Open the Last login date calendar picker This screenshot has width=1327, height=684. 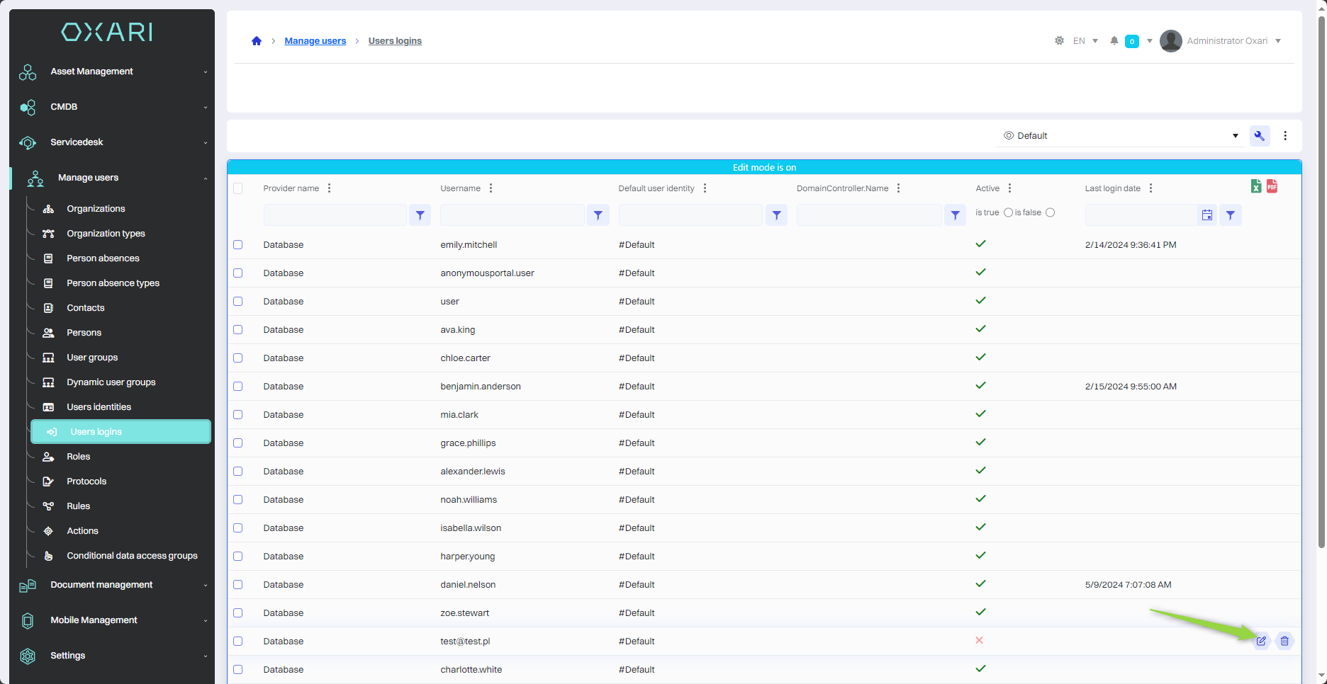tap(1207, 215)
